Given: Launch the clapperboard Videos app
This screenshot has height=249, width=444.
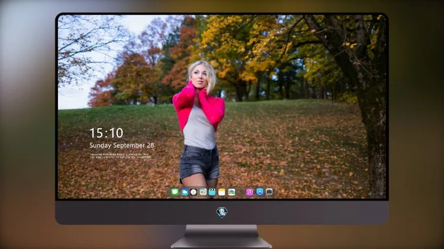Looking at the screenshot, I should tap(212, 192).
